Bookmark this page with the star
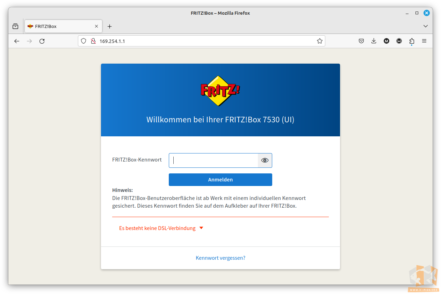Screen dimensions: 441x294 [x=319, y=41]
